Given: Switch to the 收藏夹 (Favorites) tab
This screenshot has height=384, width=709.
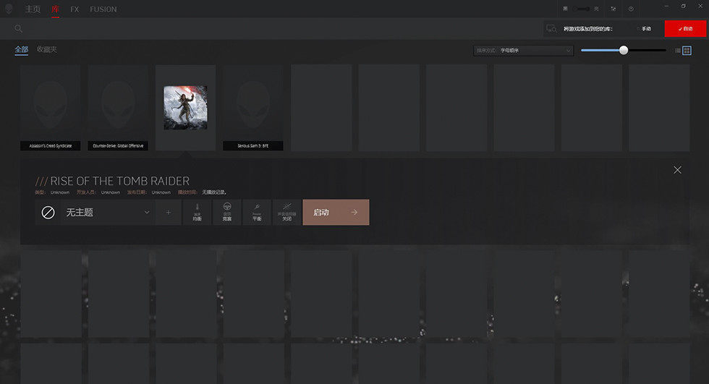Looking at the screenshot, I should pos(47,49).
